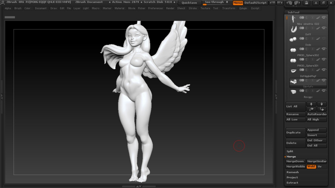Screen dimensions: 335x188
Task: Click the lock icon in title bar
Action: (306, 3)
